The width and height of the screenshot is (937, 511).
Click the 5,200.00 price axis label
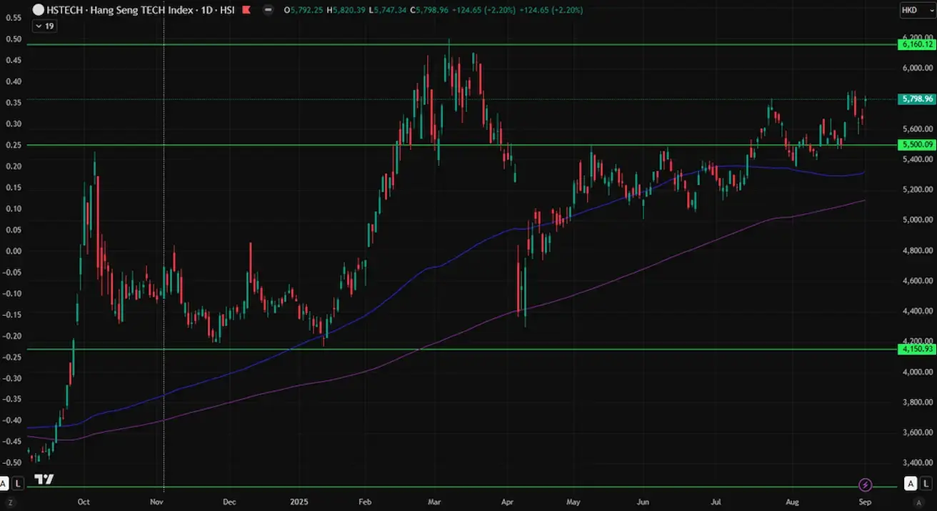(x=917, y=189)
